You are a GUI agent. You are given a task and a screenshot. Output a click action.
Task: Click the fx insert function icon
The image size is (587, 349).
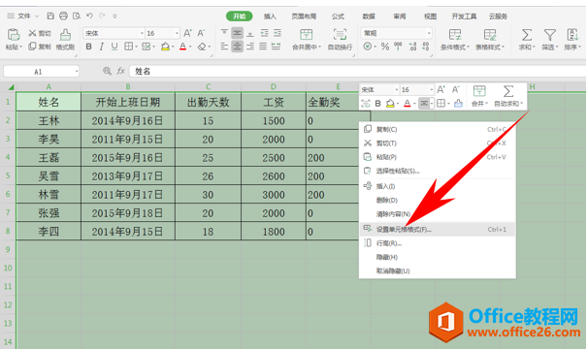pos(120,71)
